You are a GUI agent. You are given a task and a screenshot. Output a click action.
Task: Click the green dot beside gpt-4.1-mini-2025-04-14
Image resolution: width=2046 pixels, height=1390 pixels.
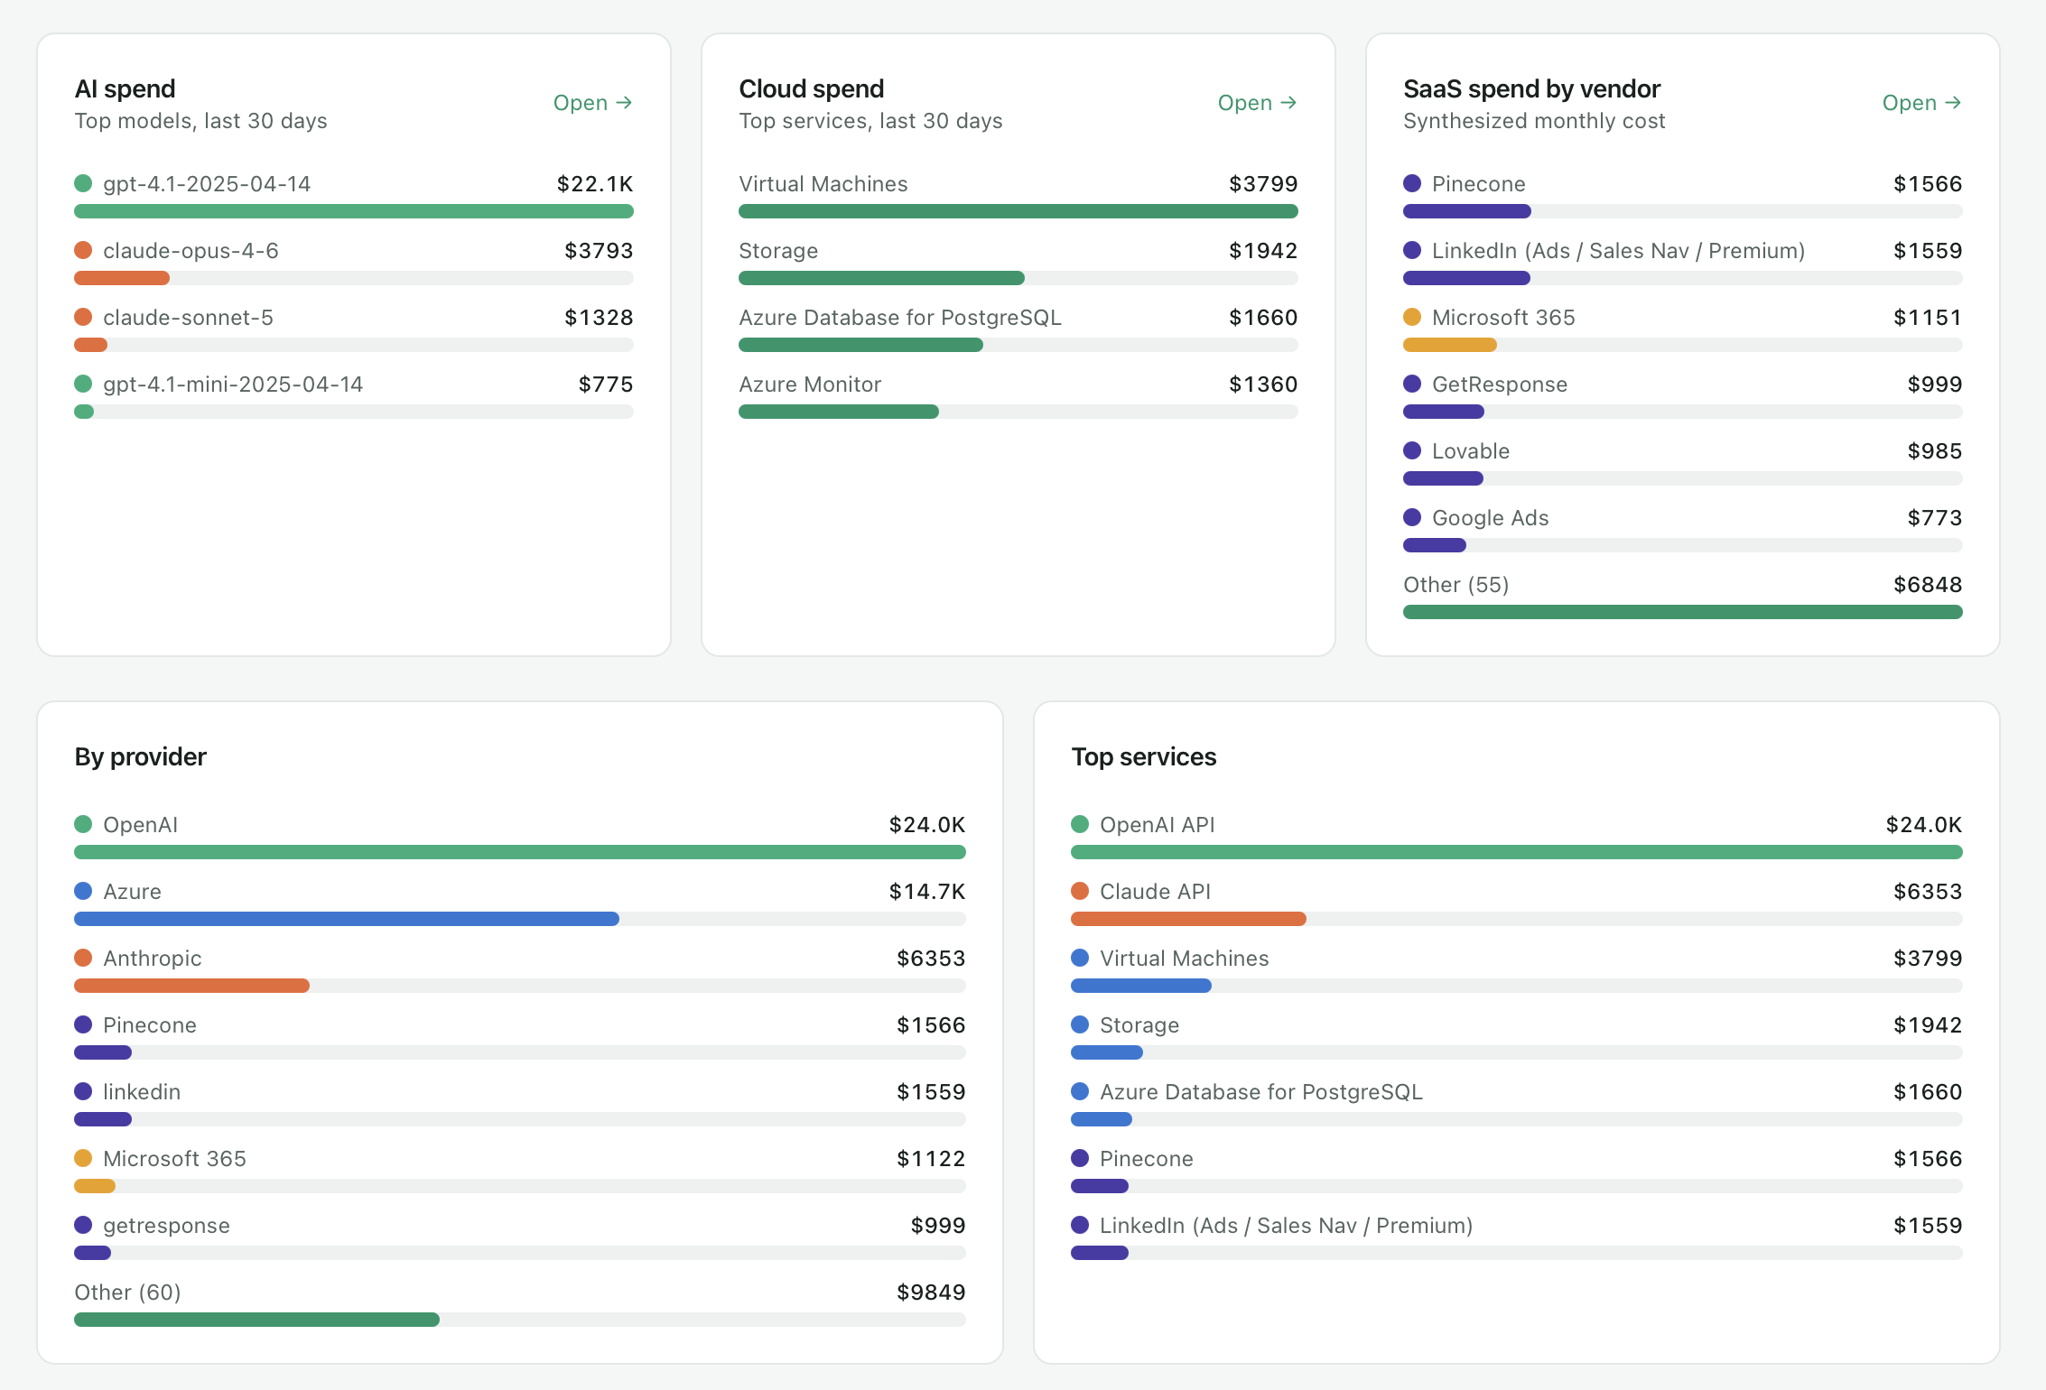83,384
